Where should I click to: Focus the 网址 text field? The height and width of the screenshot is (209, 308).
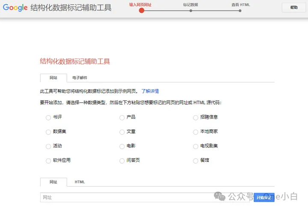pos(145,197)
